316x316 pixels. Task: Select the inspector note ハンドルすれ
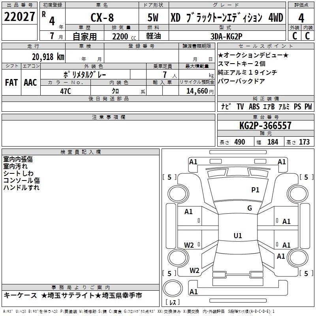tap(21, 187)
